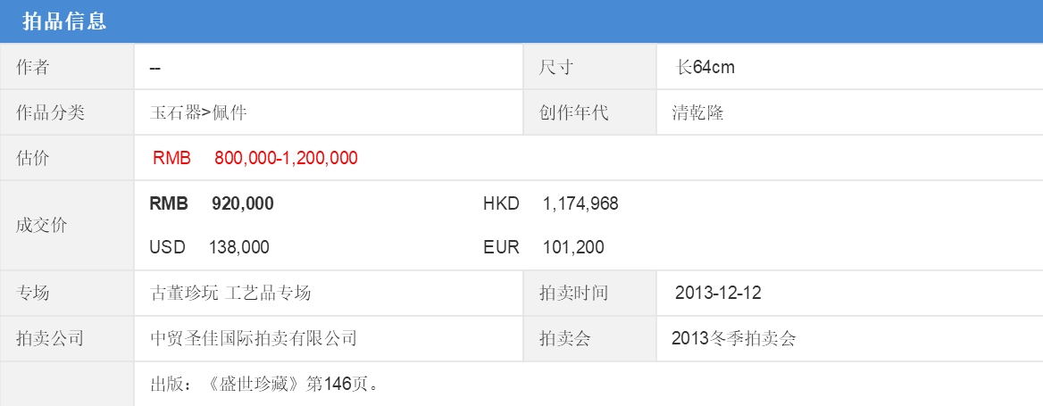Click the 清乾隆 creation period value
The height and width of the screenshot is (406, 1043).
[x=697, y=113]
